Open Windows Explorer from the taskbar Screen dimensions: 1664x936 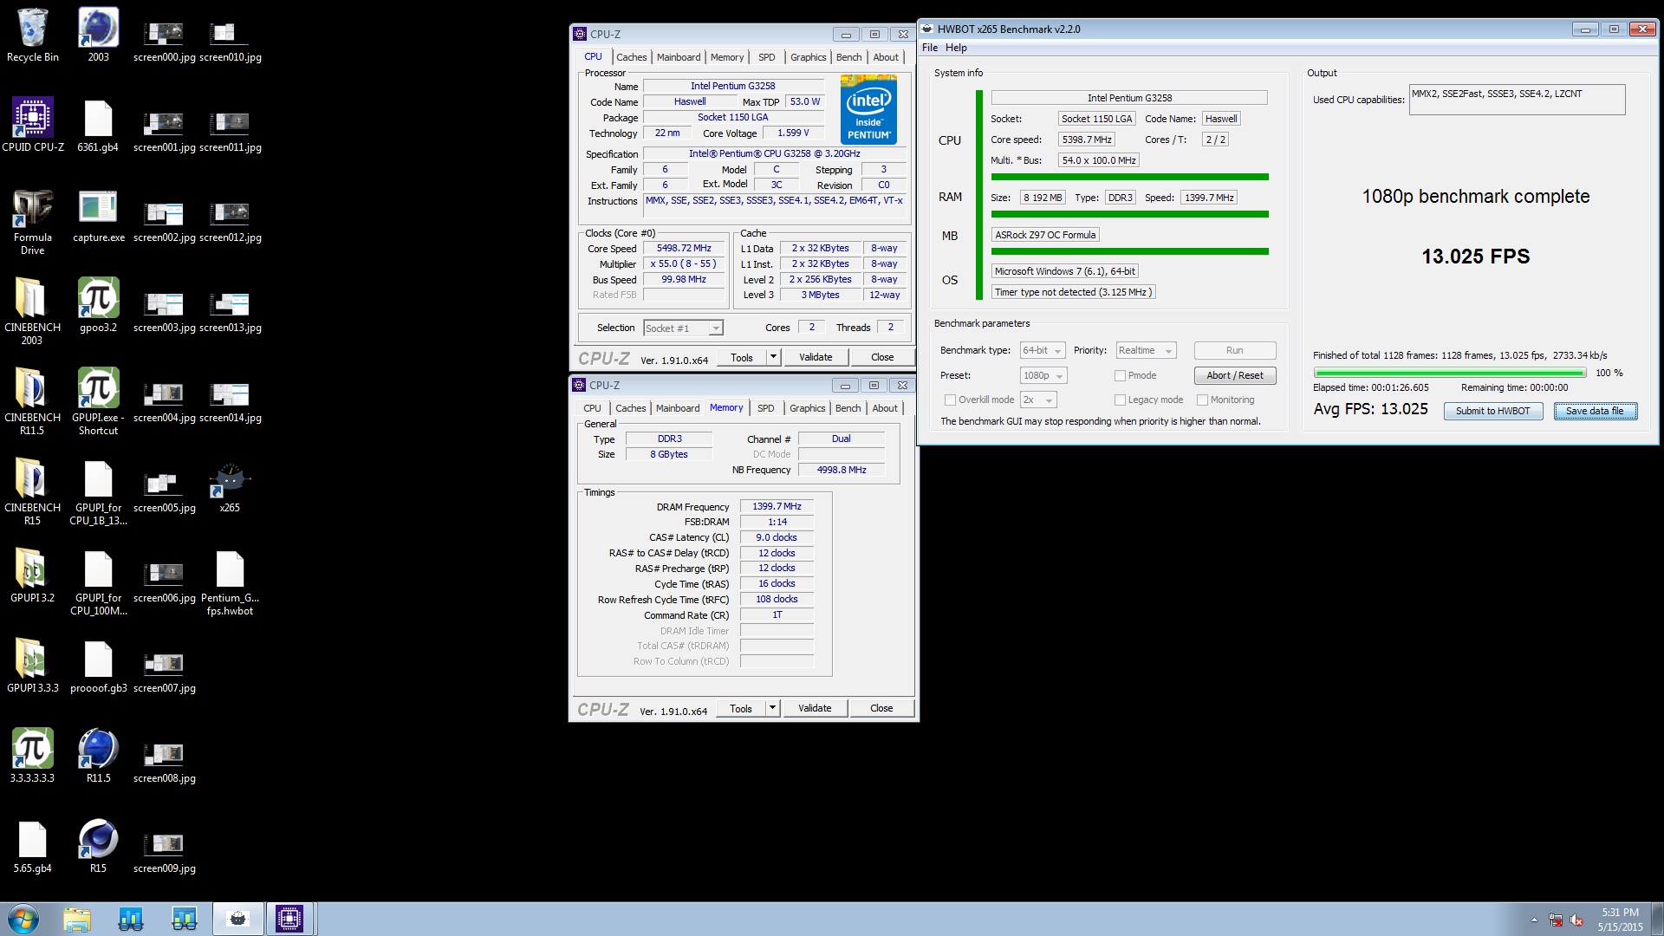pos(77,919)
